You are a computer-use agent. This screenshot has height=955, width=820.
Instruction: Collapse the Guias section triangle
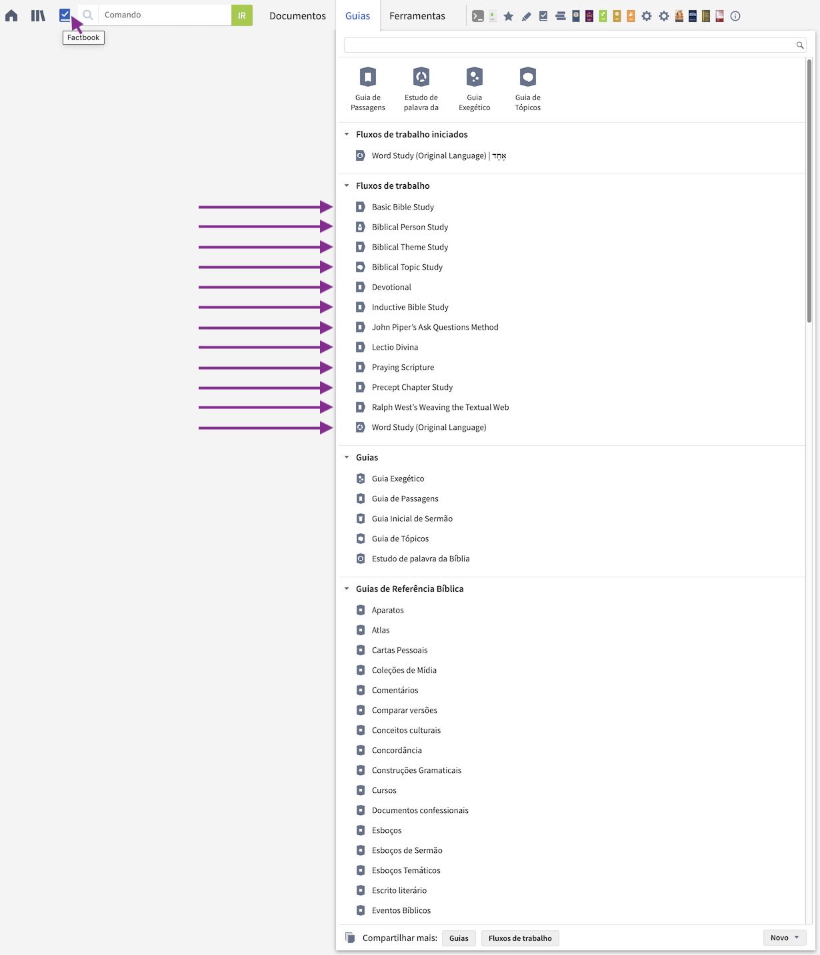click(347, 457)
